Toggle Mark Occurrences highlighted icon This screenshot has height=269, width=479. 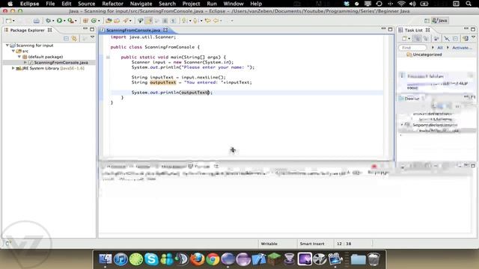pos(149,21)
